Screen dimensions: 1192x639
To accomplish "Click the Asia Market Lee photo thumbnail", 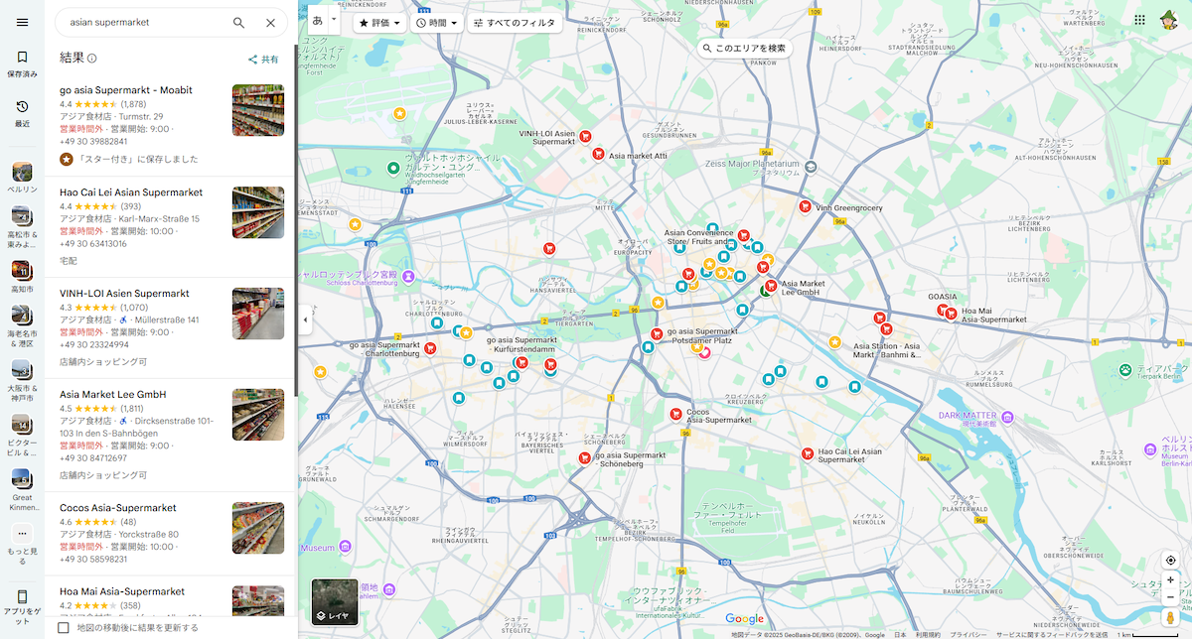I will [x=258, y=414].
